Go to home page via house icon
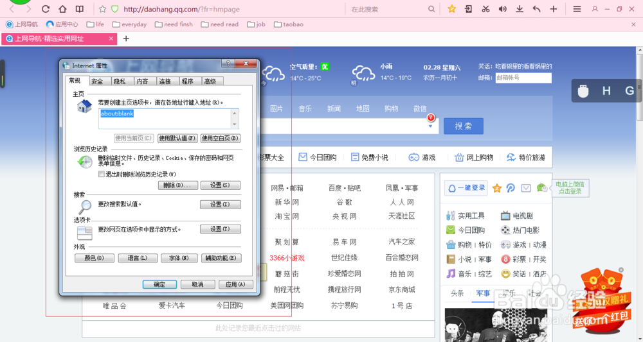Screen dimensions: 643x342 [62, 9]
